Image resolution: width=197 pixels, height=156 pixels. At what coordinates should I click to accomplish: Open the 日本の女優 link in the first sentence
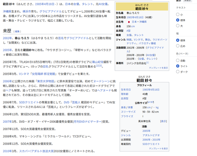click(72, 4)
